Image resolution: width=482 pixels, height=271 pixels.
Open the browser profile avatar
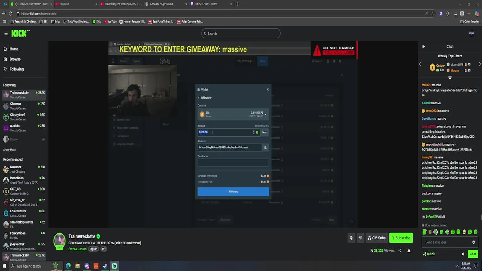click(462, 14)
